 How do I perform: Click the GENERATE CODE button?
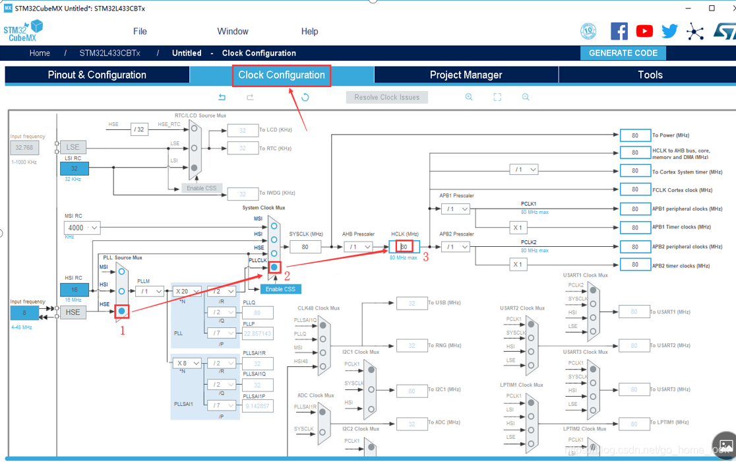pyautogui.click(x=623, y=53)
